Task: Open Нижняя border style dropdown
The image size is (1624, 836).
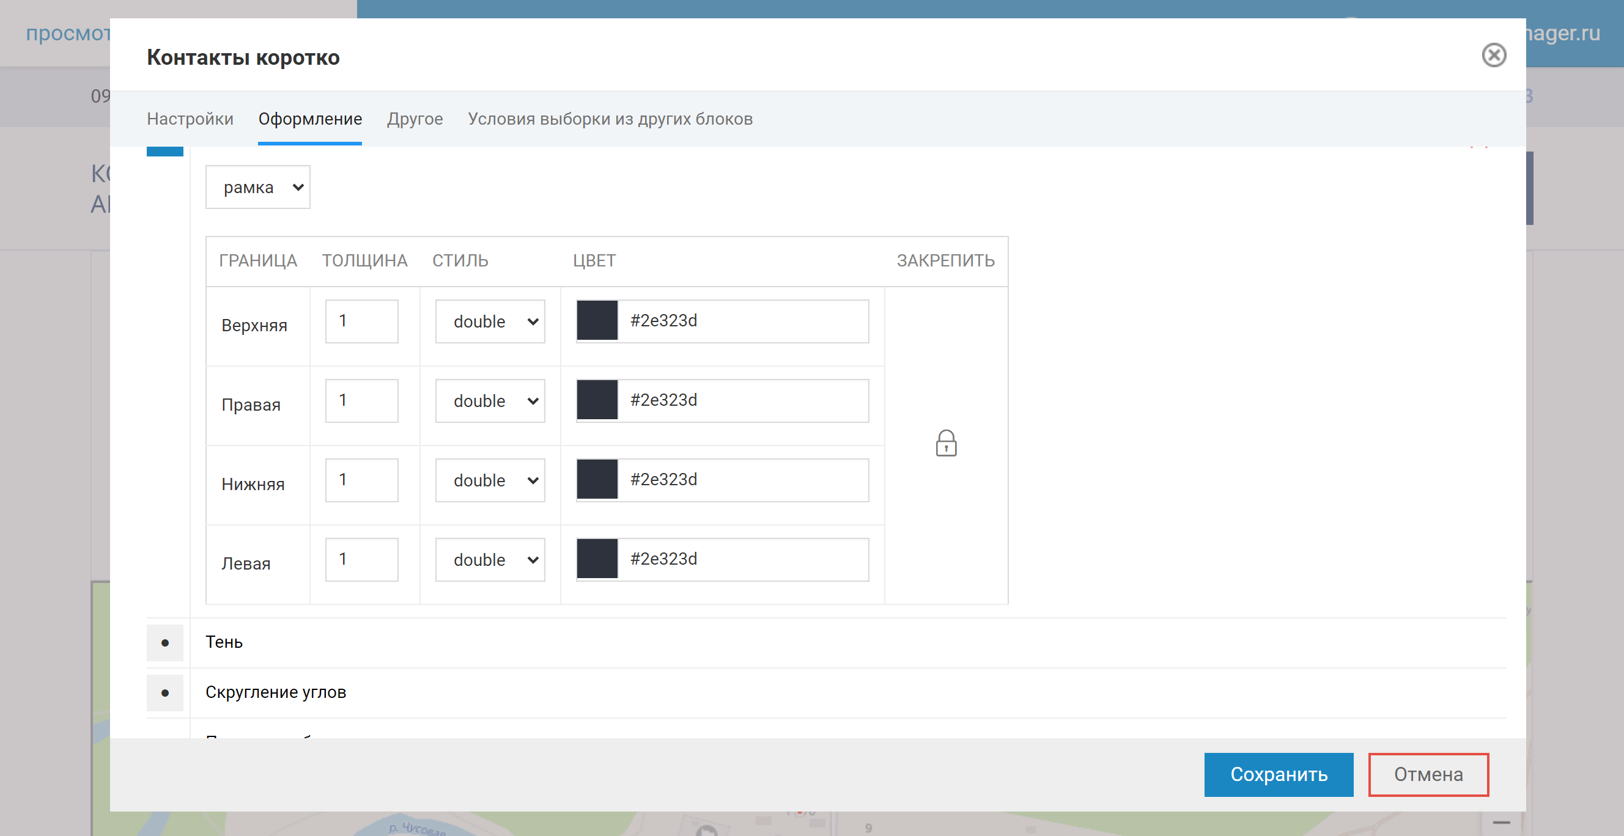Action: pyautogui.click(x=490, y=480)
